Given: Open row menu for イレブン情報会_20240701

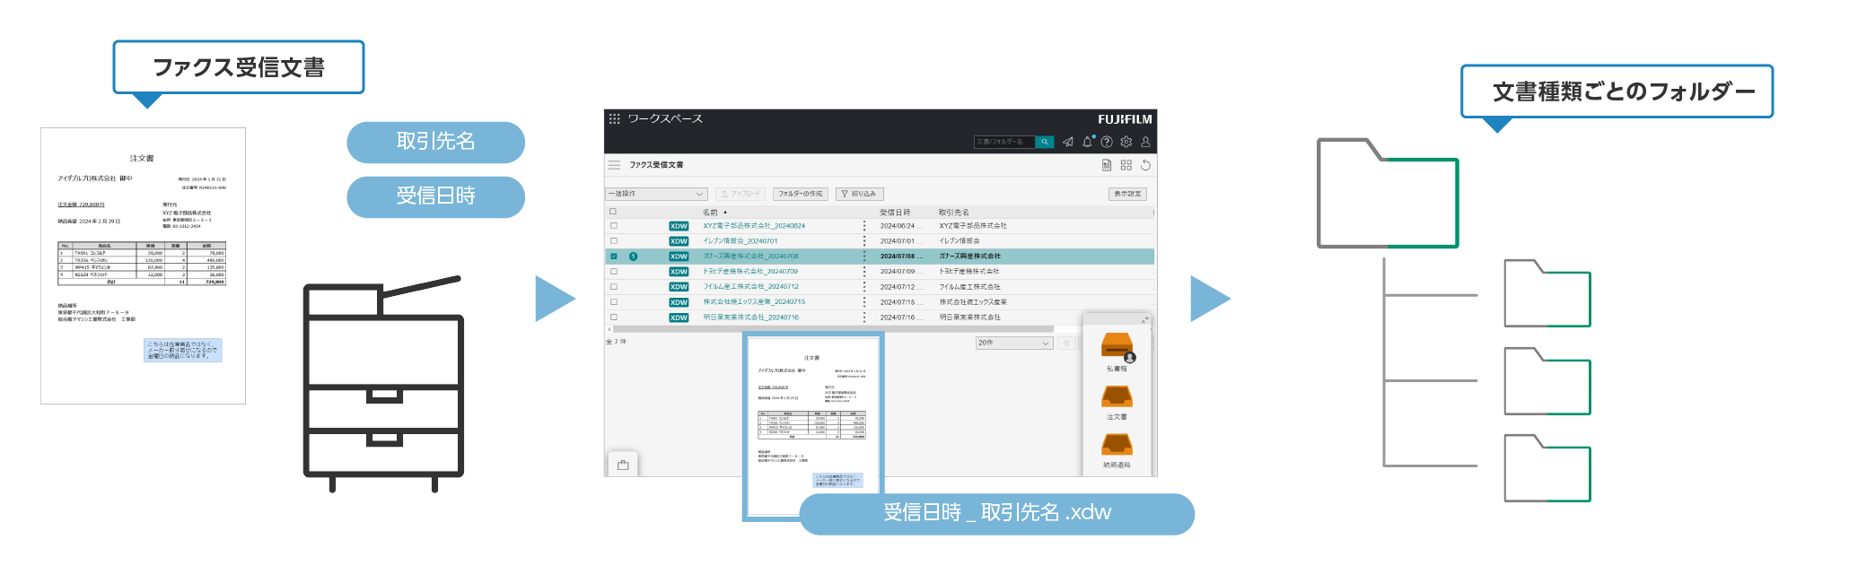Looking at the screenshot, I should [864, 241].
